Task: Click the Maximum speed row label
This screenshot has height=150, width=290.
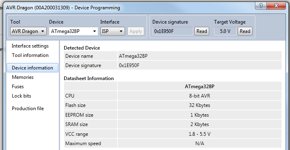Action: [83, 143]
